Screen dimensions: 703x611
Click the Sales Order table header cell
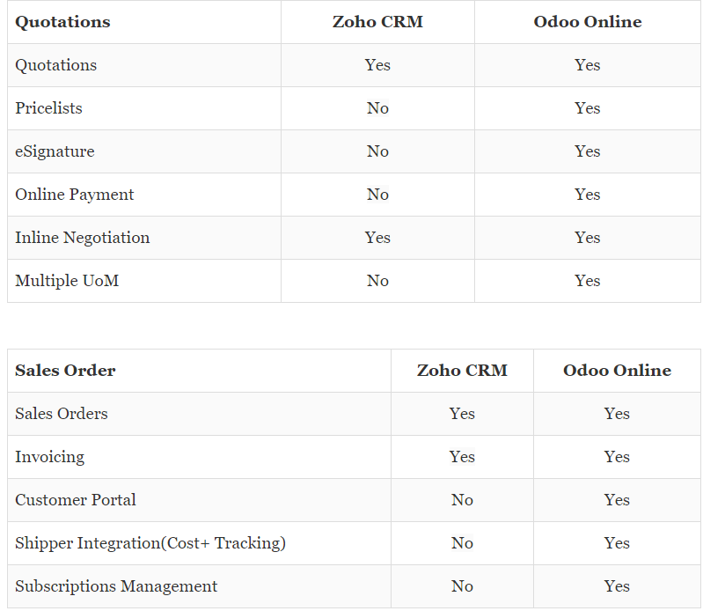[x=65, y=371]
